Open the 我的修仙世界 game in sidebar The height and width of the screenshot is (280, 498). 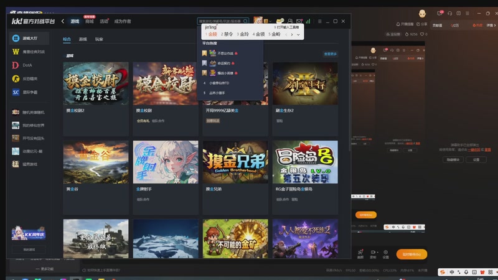click(29, 126)
